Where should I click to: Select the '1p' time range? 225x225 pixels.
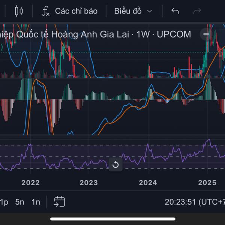tap(4, 202)
